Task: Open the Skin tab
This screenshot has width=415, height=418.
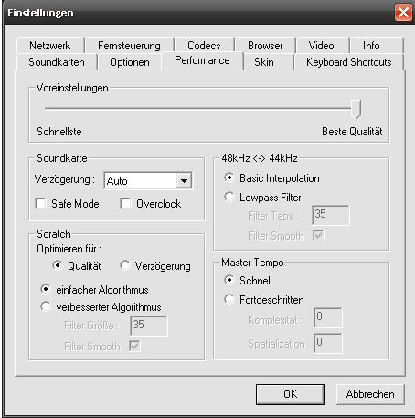Action: tap(264, 62)
